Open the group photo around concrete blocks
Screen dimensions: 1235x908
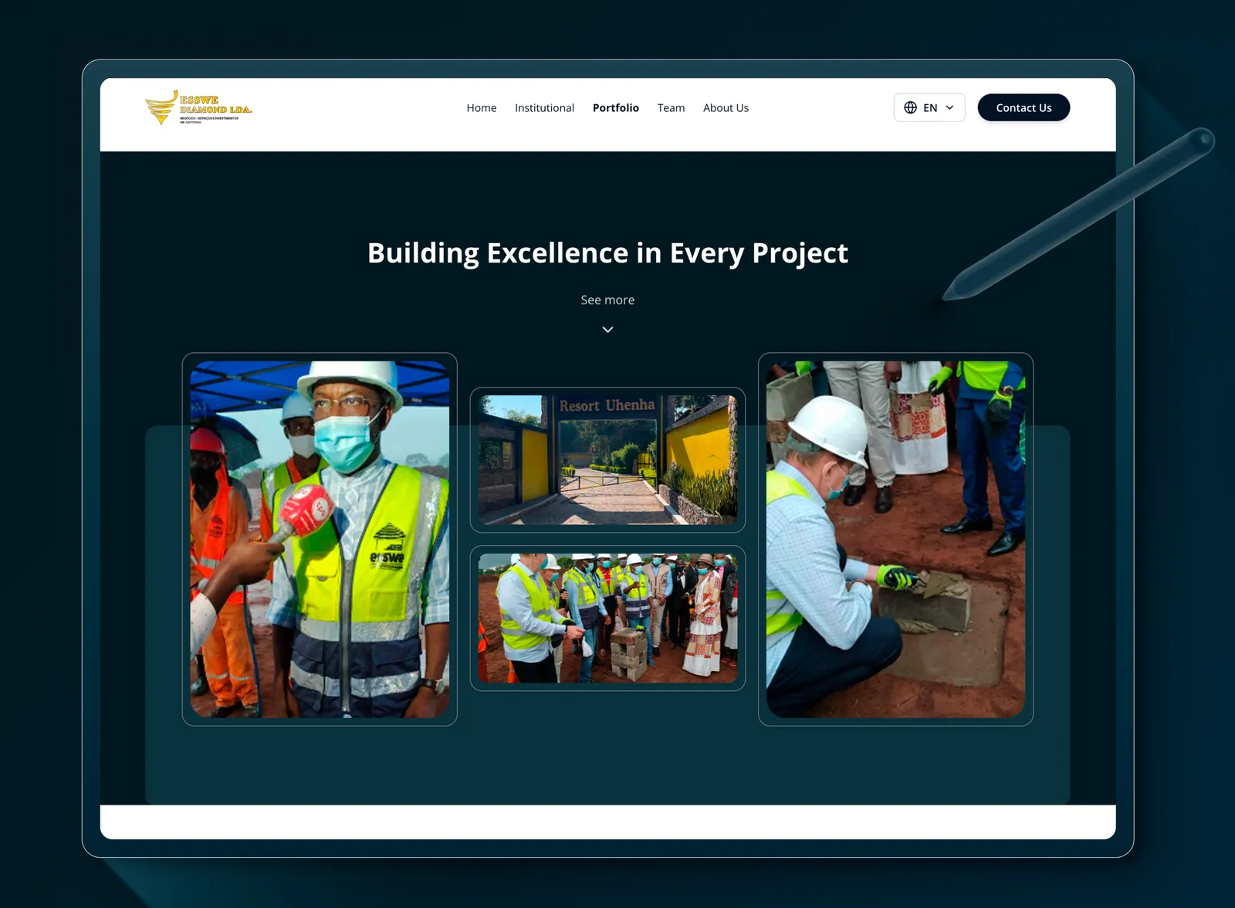point(607,618)
